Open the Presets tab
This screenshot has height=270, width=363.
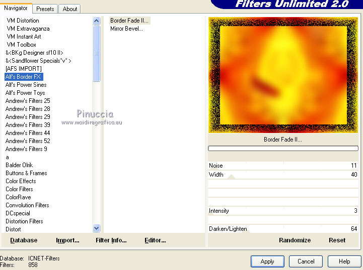coord(45,9)
